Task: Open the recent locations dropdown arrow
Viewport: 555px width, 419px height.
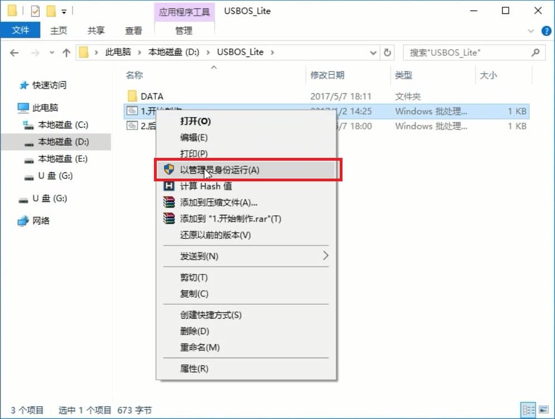Action: coord(52,52)
